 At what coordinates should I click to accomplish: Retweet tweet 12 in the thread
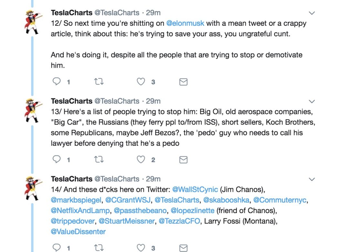click(99, 82)
